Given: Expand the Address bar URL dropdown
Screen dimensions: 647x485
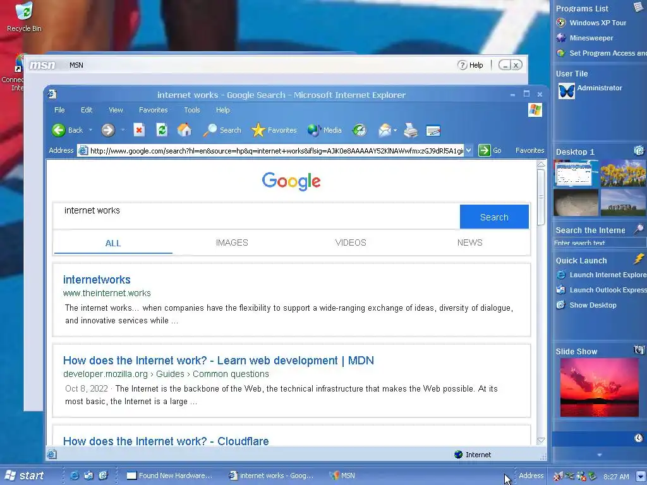Looking at the screenshot, I should [x=468, y=150].
